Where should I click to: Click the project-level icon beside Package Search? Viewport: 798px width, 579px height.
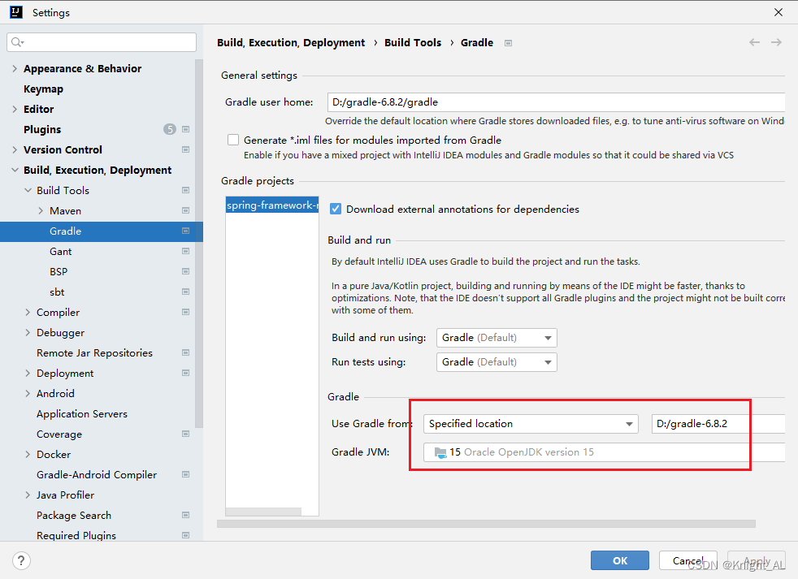pyautogui.click(x=186, y=516)
